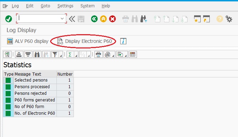Expand the Views dropdown arrow
Image resolution: width=238 pixels, height=137 pixels.
click(113, 54)
